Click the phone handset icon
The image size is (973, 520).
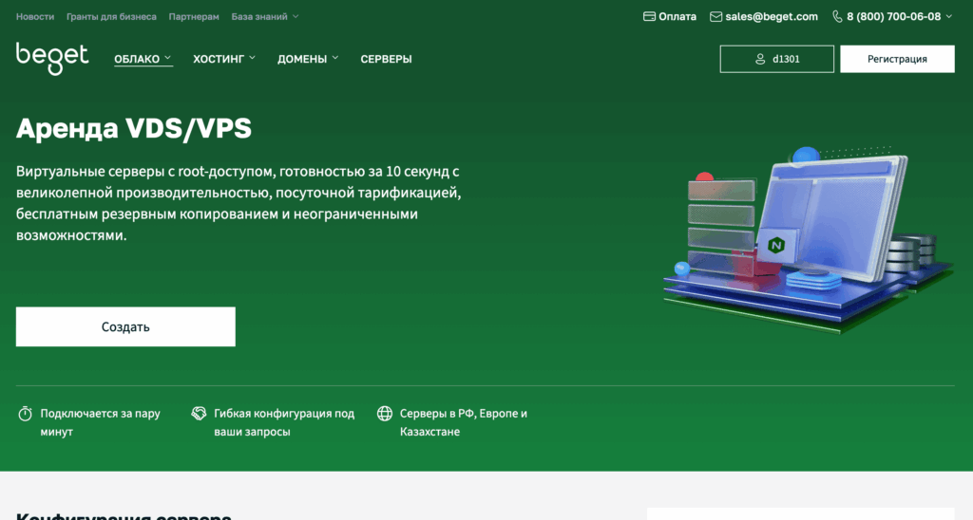tap(837, 16)
